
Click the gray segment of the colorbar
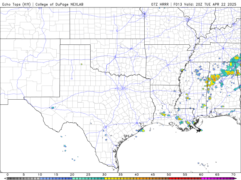tap(24, 178)
